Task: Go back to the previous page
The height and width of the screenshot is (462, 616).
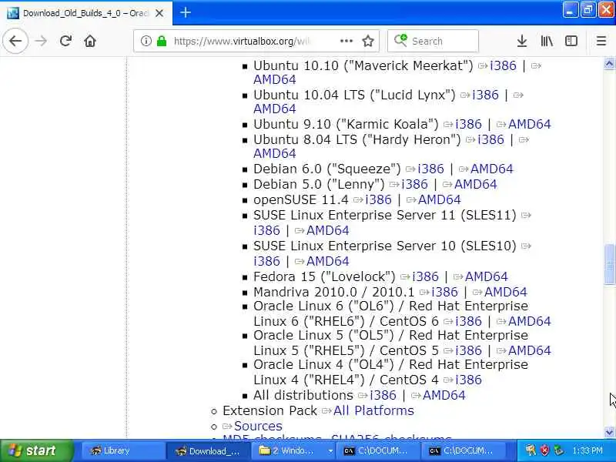Action: tap(15, 41)
